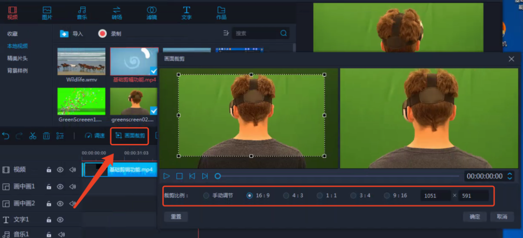
Task: Select the 1 : 1 crop ratio
Action: pos(327,196)
